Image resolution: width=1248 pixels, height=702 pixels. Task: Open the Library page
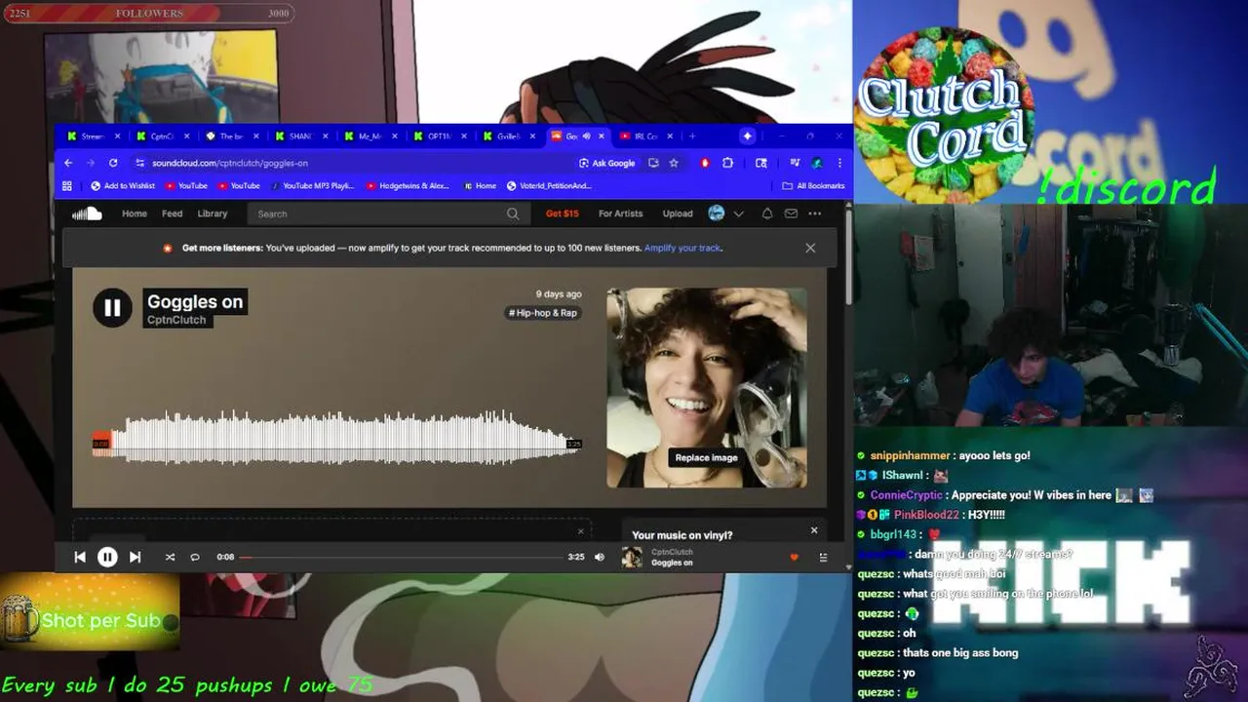213,214
